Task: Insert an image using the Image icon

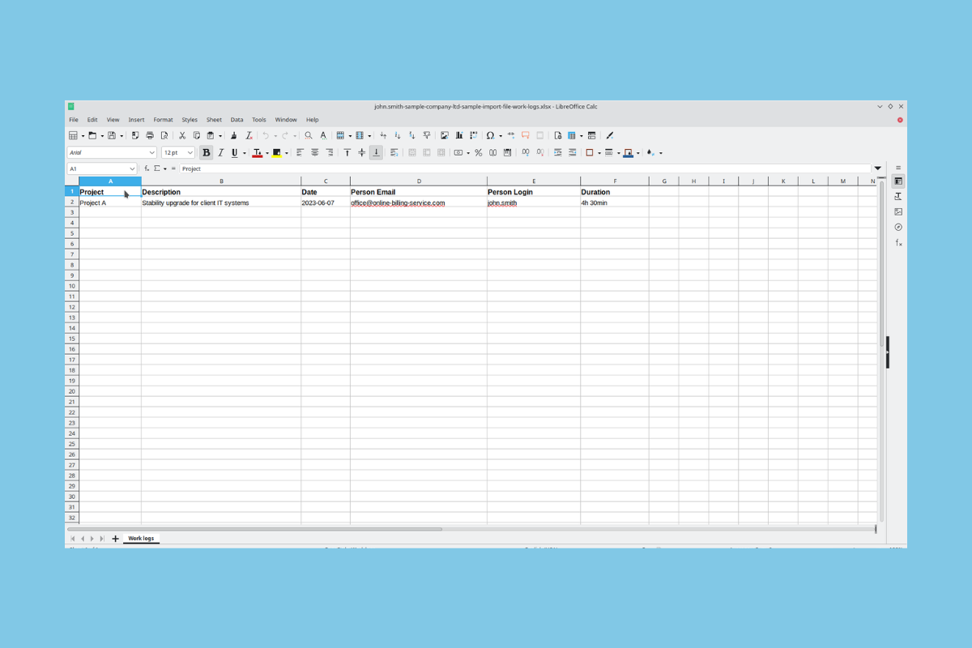Action: click(x=444, y=135)
